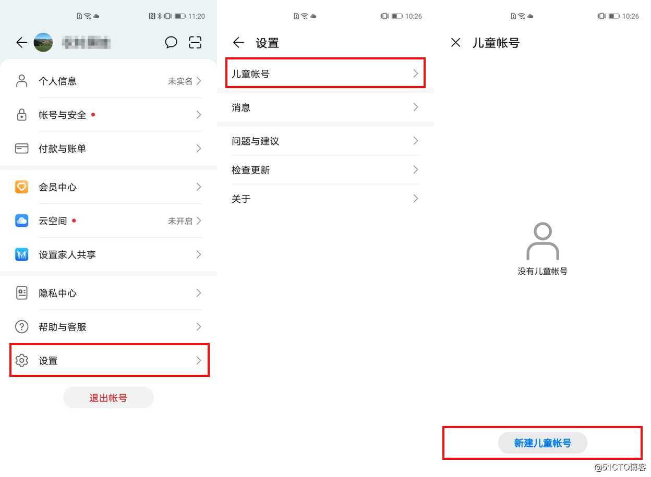Expand chevron on 隐私中心 row
The image size is (651, 477).
[x=199, y=293]
